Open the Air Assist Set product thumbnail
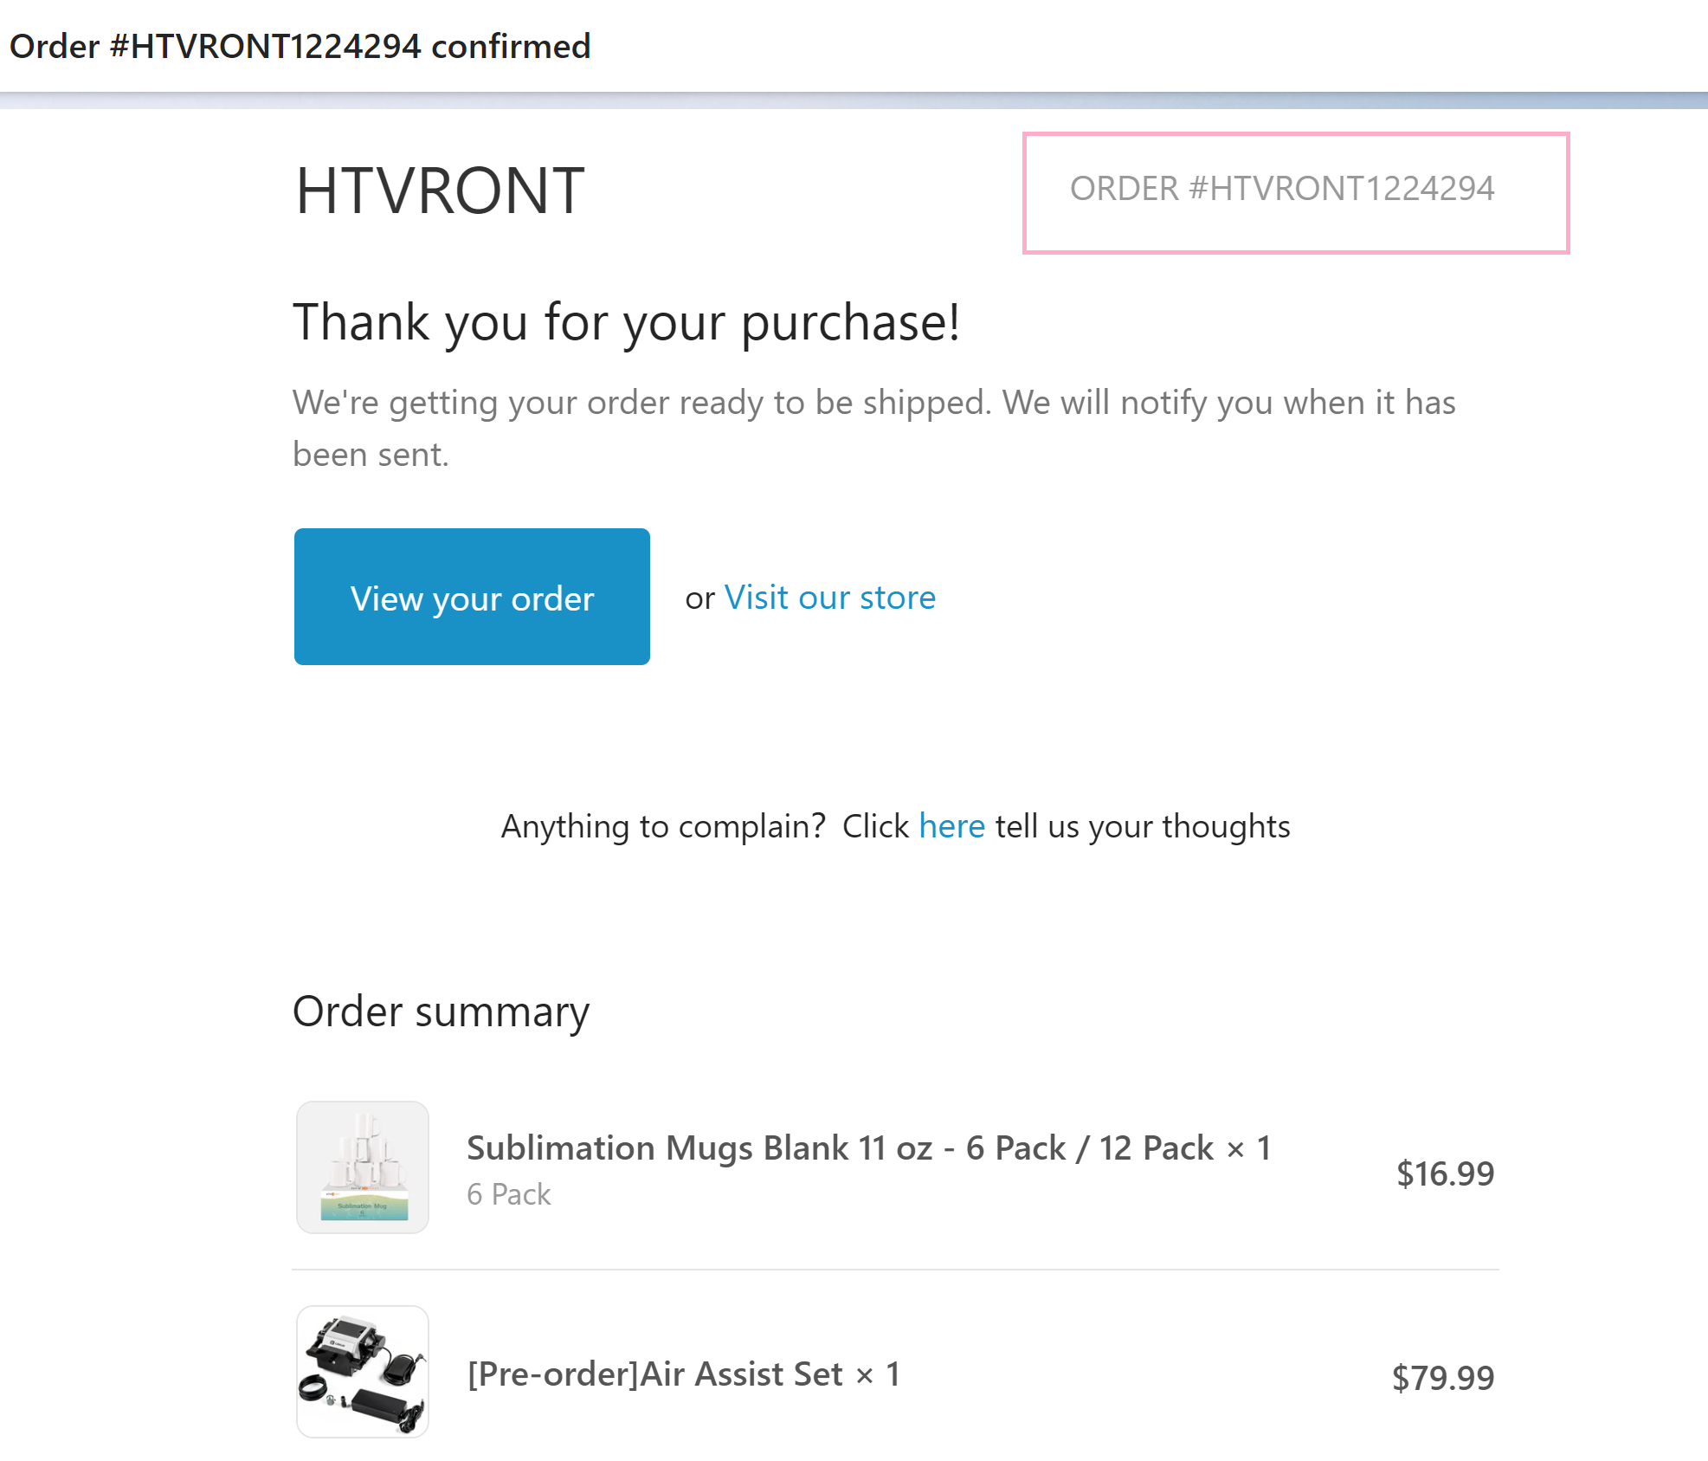Screen dimensions: 1708x1461 point(363,1371)
